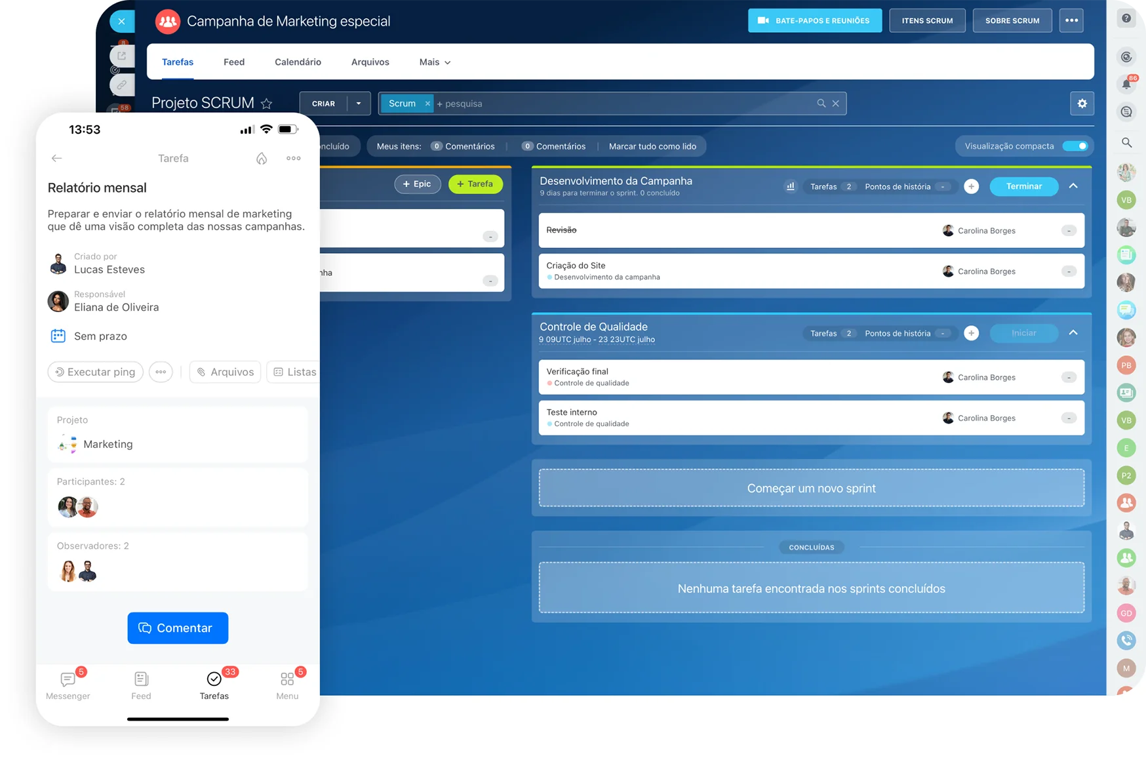Toggle the Visualização compacta switch
The width and height of the screenshot is (1146, 762).
[x=1075, y=146]
